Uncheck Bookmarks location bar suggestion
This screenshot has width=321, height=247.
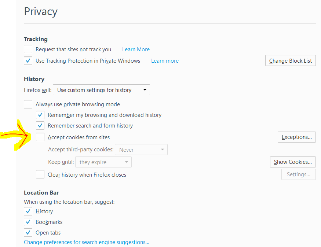(x=28, y=222)
